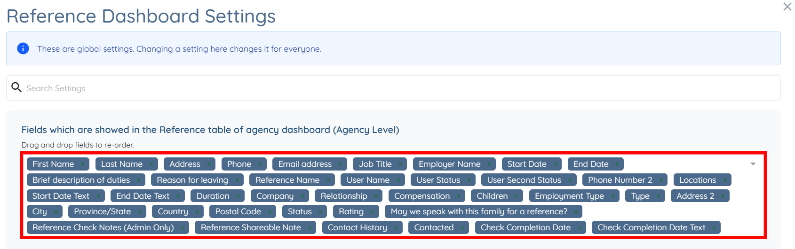This screenshot has width=795, height=249.
Task: Remove the Start Date Text tag
Action: point(98,196)
